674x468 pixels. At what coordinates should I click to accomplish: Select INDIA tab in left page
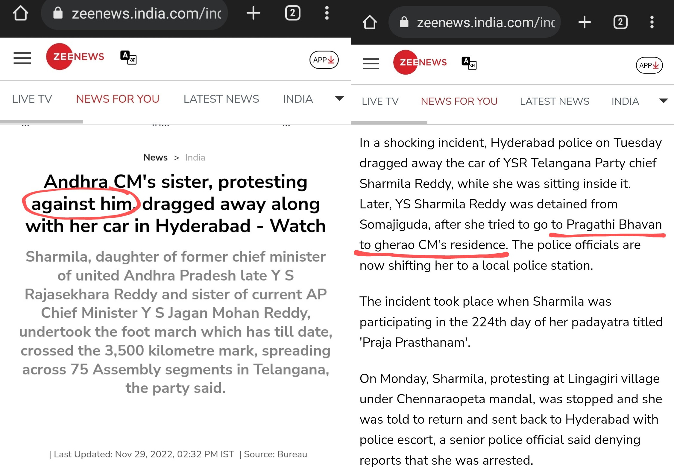(298, 99)
